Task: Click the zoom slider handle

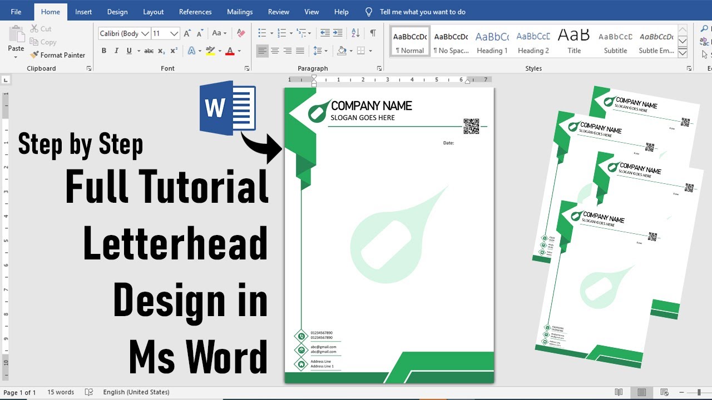Action: tap(699, 392)
